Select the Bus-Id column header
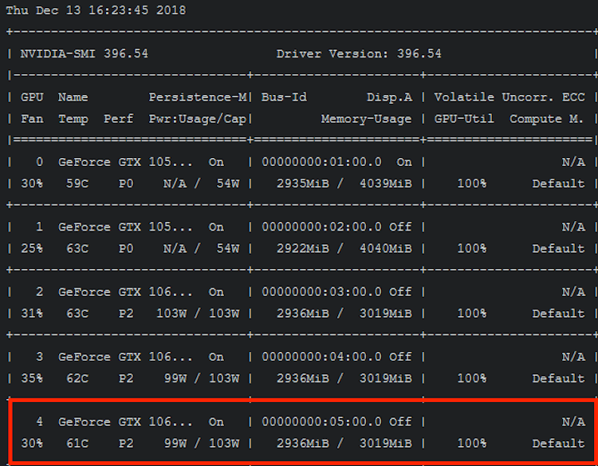This screenshot has width=598, height=466. (x=286, y=97)
